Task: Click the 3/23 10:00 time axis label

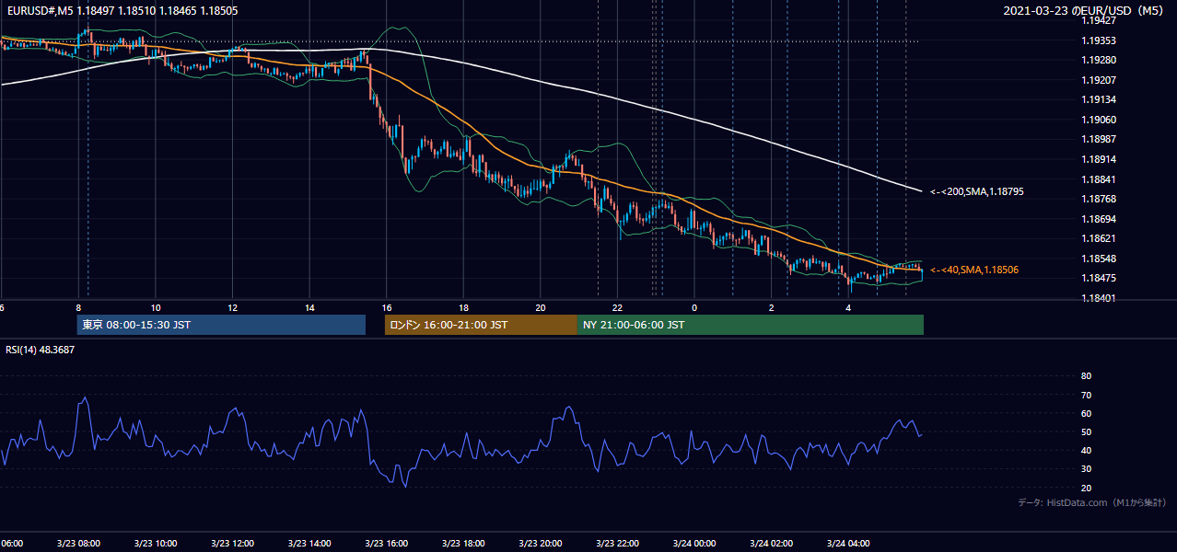Action: [156, 543]
